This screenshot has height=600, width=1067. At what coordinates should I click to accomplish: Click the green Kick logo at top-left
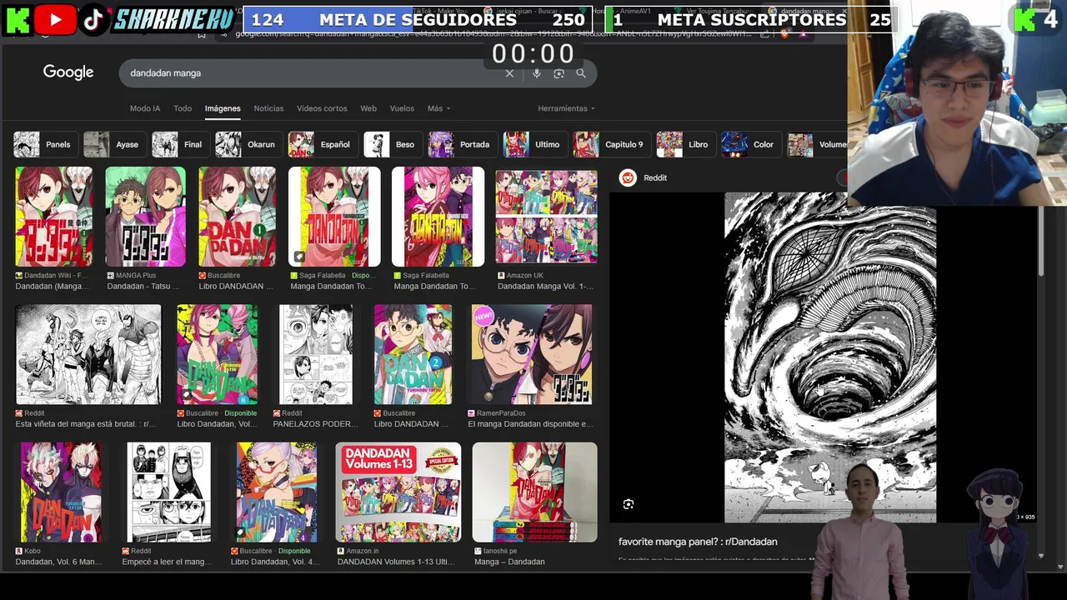click(x=17, y=20)
